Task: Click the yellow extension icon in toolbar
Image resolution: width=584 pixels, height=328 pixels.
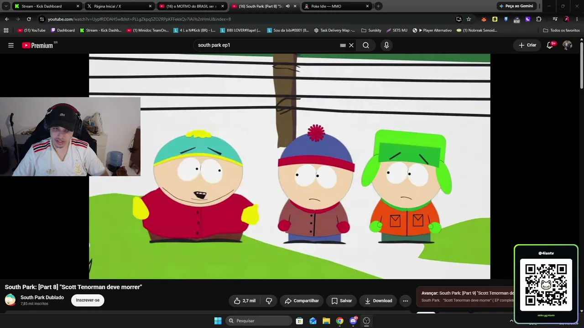Action: [x=495, y=19]
